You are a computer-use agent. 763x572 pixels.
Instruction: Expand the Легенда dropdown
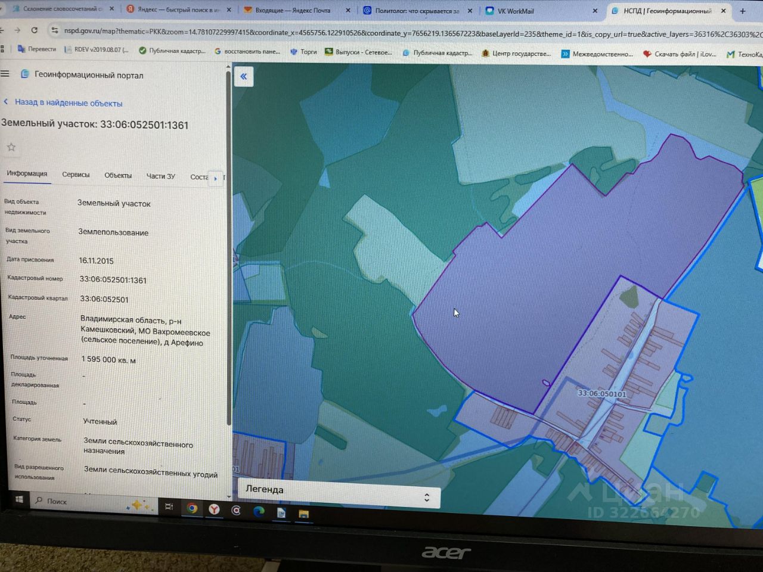pyautogui.click(x=339, y=493)
